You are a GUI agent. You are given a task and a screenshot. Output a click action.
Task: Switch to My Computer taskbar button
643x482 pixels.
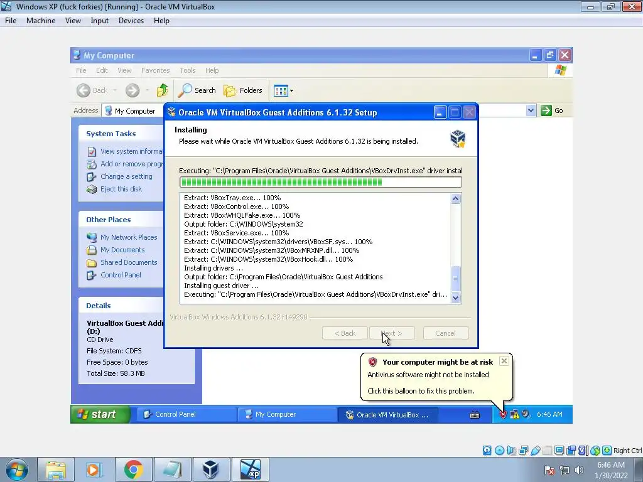point(287,414)
